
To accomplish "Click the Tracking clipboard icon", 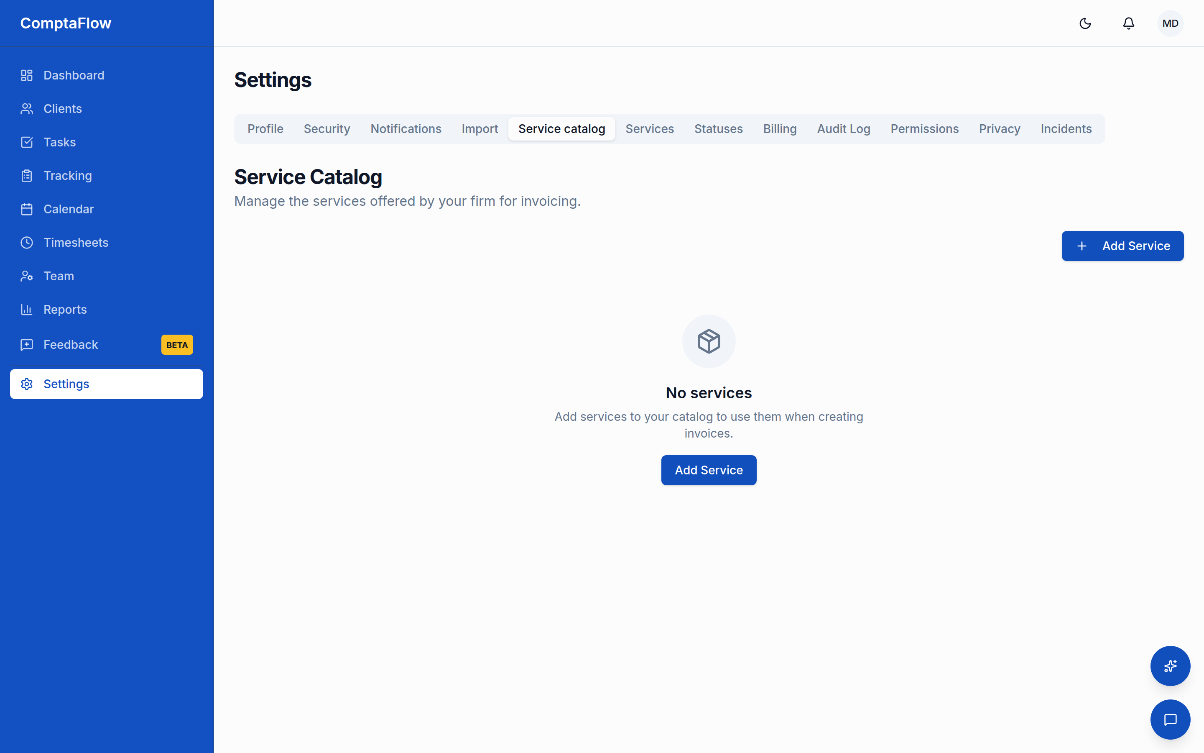I will [27, 175].
